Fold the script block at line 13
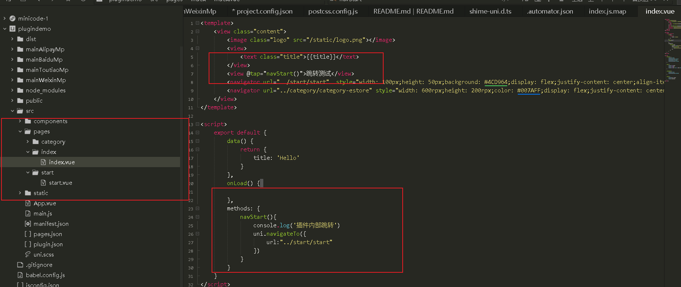 (x=198, y=124)
